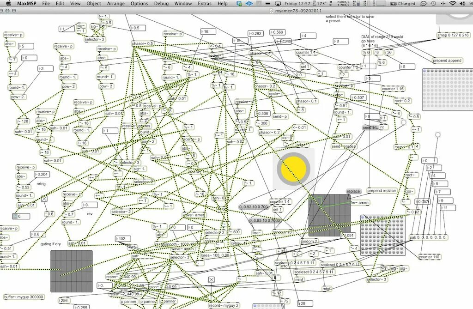Click the bang circle beside the int object
473x309 pixels.
(403, 122)
